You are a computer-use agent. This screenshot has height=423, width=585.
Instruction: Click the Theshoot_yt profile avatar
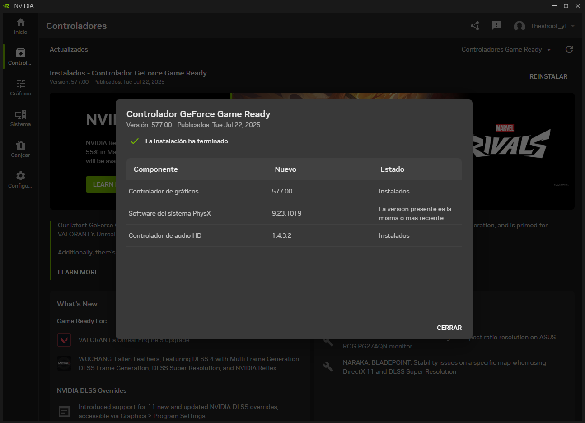519,26
